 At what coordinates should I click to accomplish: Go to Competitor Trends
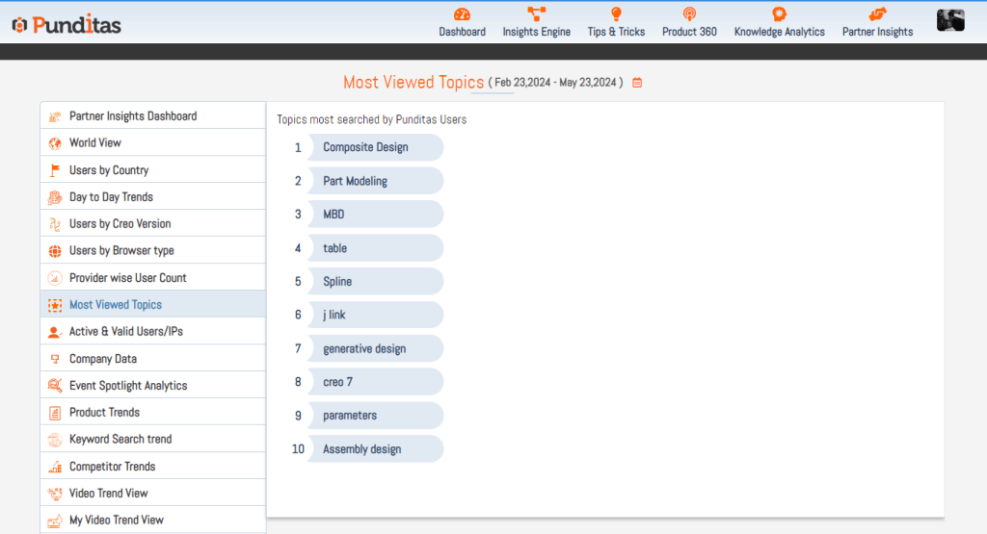tap(112, 467)
